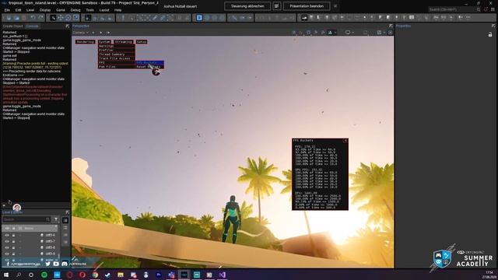The height and width of the screenshot is (280, 498).
Task: Open the Help menu
Action: click(x=117, y=10)
